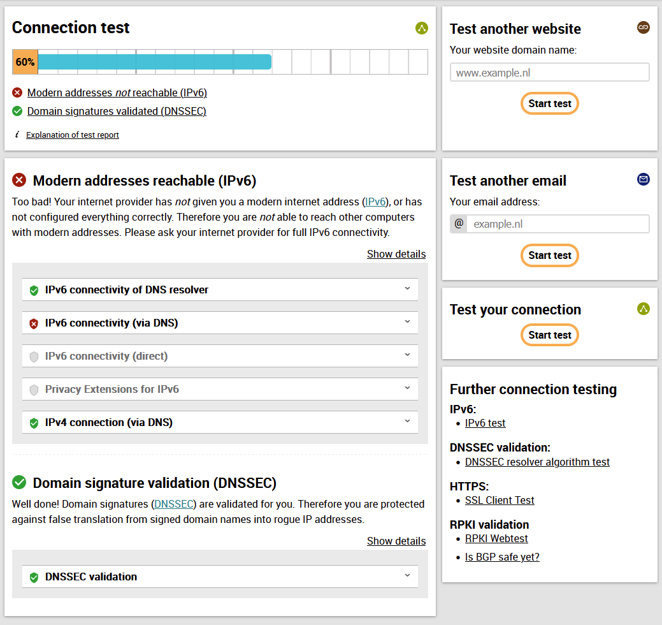
Task: Start test under Test your connection
Action: [549, 335]
